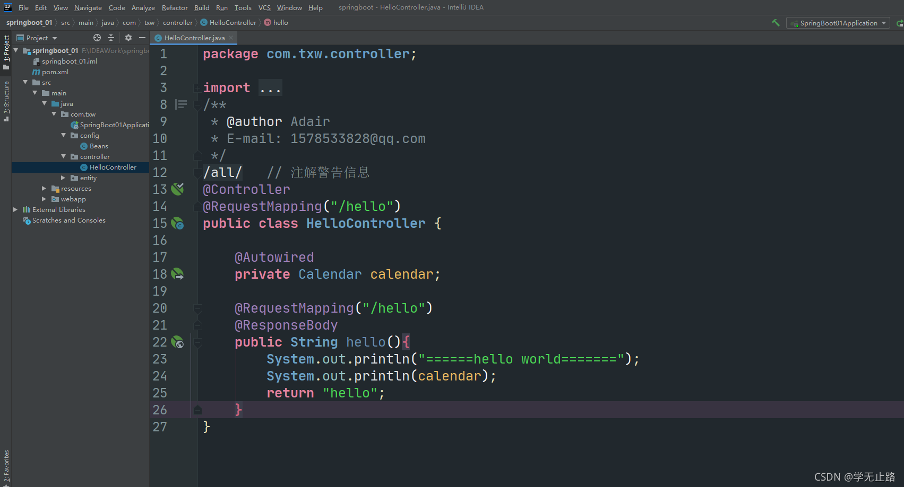Open the Run menu

[222, 7]
